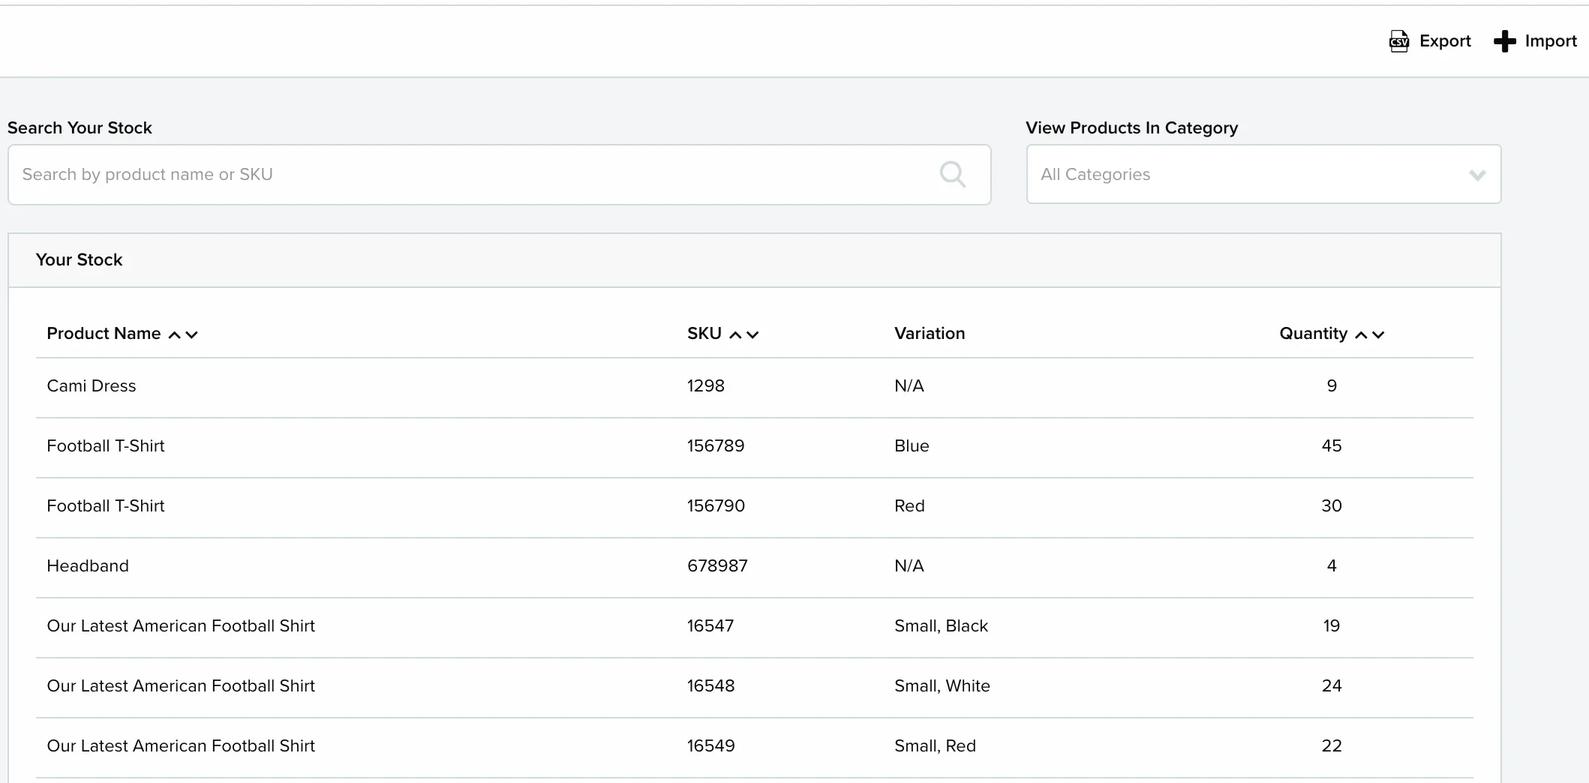
Task: Click Football T-Shirt with SKU 156789
Action: [106, 446]
